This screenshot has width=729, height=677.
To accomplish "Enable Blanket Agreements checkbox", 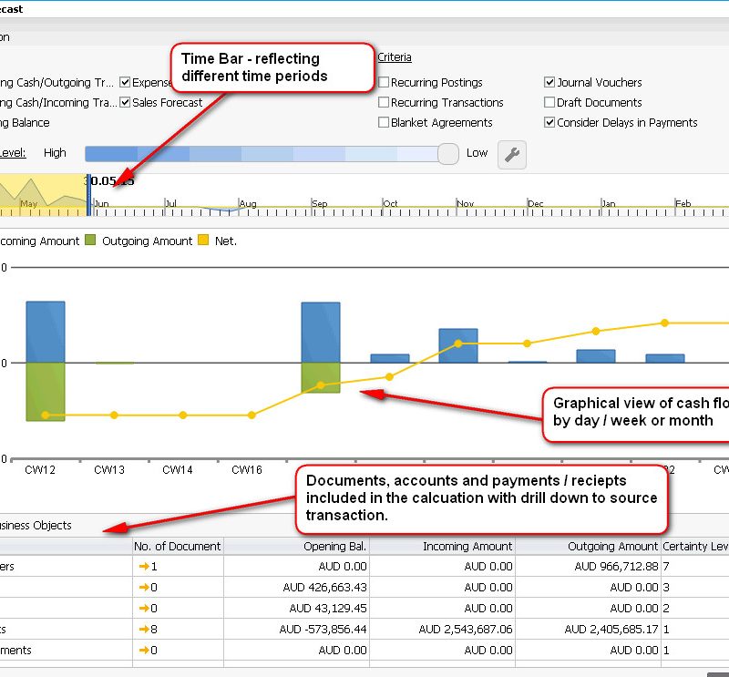I will [x=384, y=122].
